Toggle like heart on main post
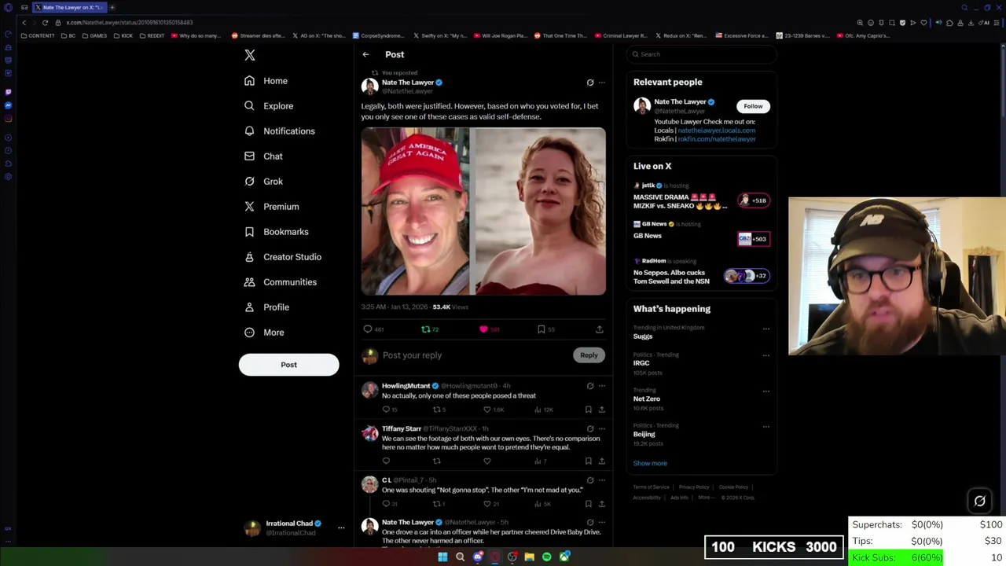The height and width of the screenshot is (566, 1006). [x=483, y=329]
